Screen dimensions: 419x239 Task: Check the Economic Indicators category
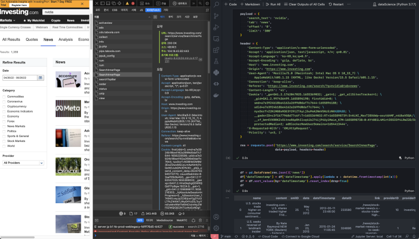click(4, 112)
